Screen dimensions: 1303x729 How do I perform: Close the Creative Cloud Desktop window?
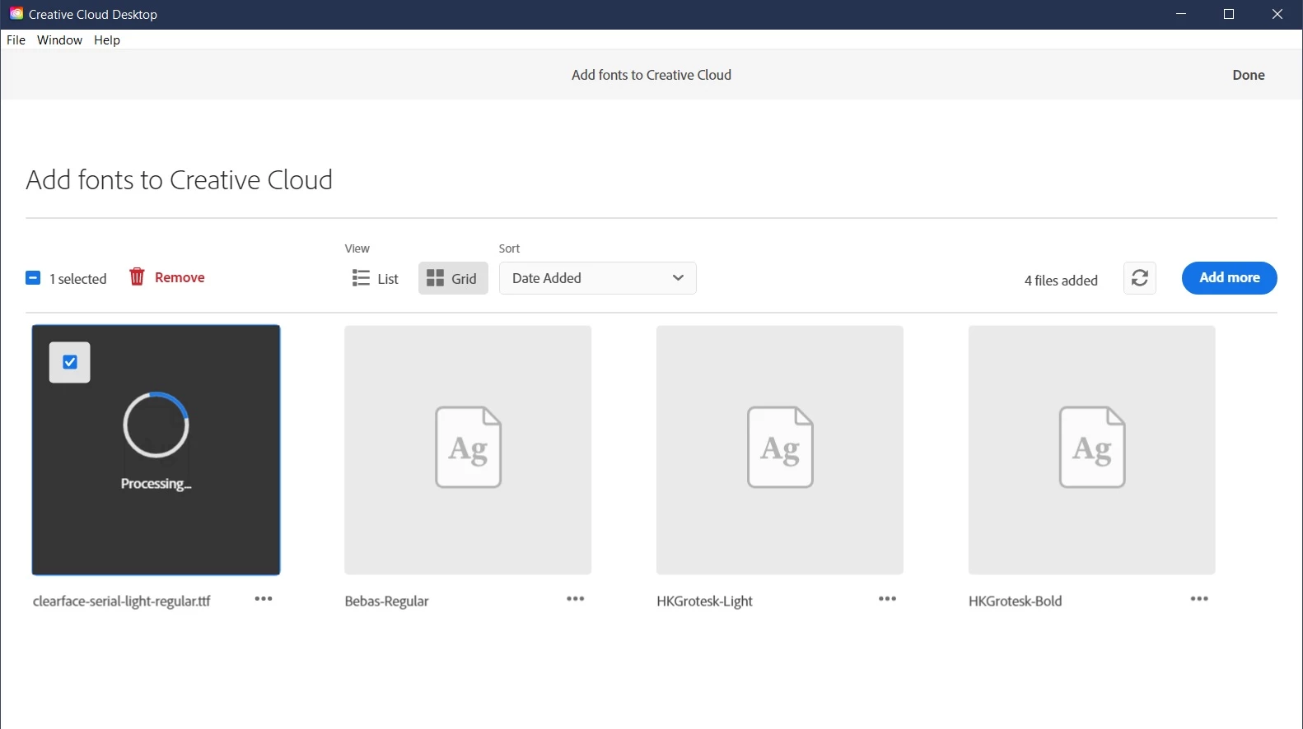(1277, 14)
